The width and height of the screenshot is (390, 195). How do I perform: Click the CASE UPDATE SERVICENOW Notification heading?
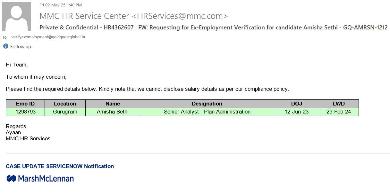(60, 166)
